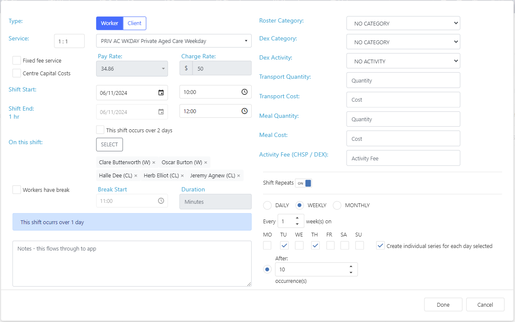Click the Shift End calendar icon
The image size is (515, 322).
161,112
